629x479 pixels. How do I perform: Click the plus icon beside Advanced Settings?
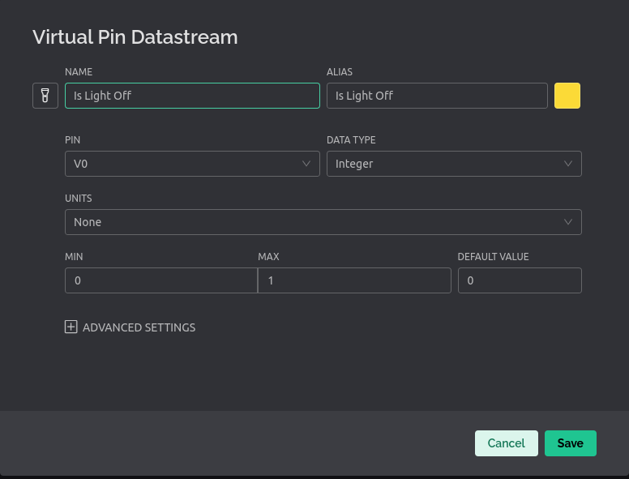(x=71, y=327)
